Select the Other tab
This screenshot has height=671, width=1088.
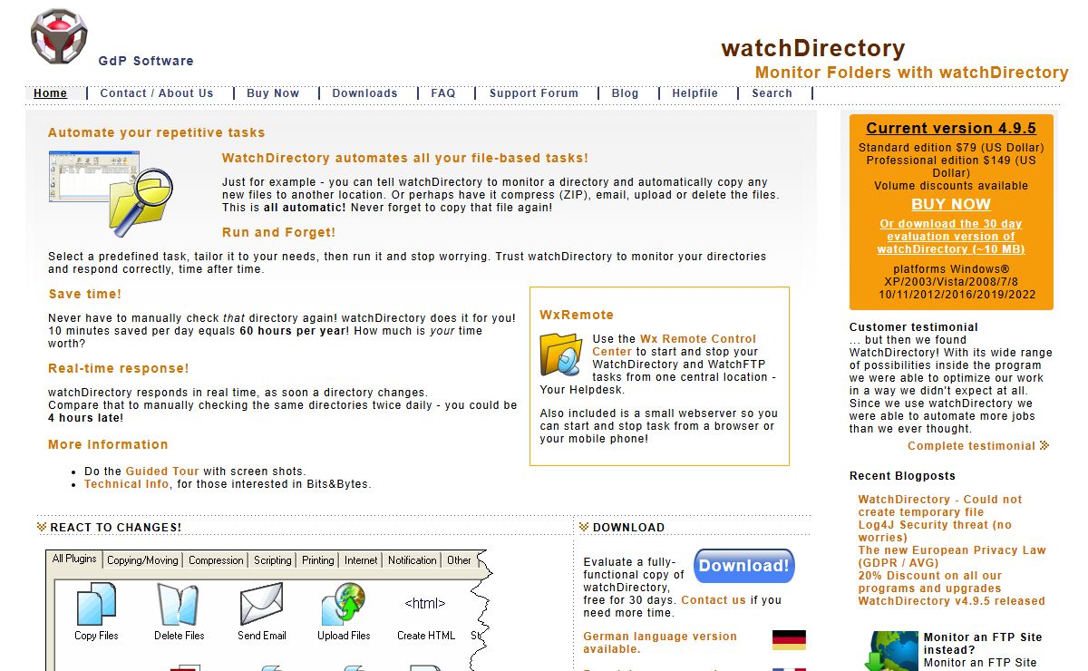click(460, 560)
